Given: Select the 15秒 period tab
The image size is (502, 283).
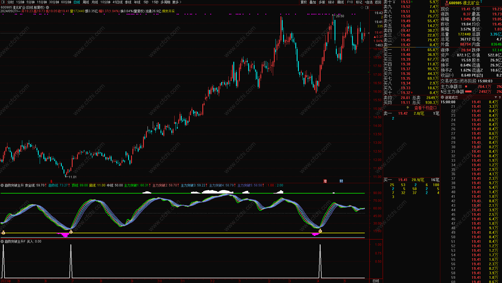Looking at the screenshot, I should click(x=155, y=2).
